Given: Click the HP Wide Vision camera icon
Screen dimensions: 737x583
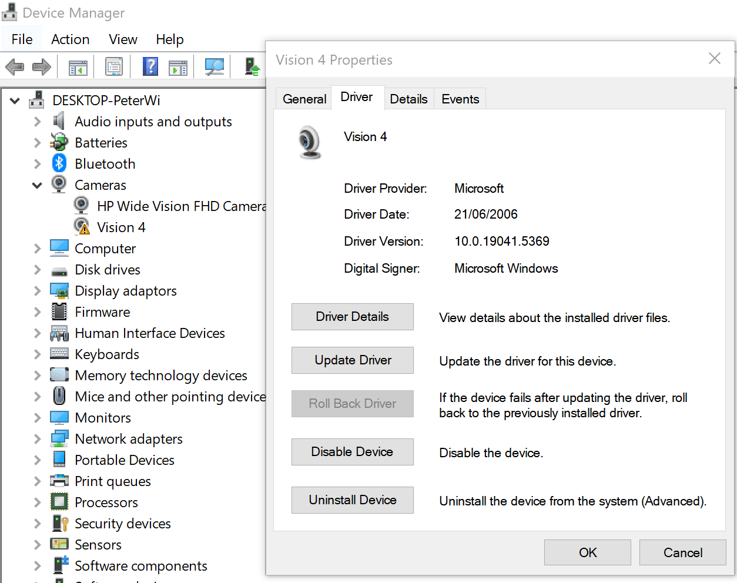Looking at the screenshot, I should pos(81,205).
